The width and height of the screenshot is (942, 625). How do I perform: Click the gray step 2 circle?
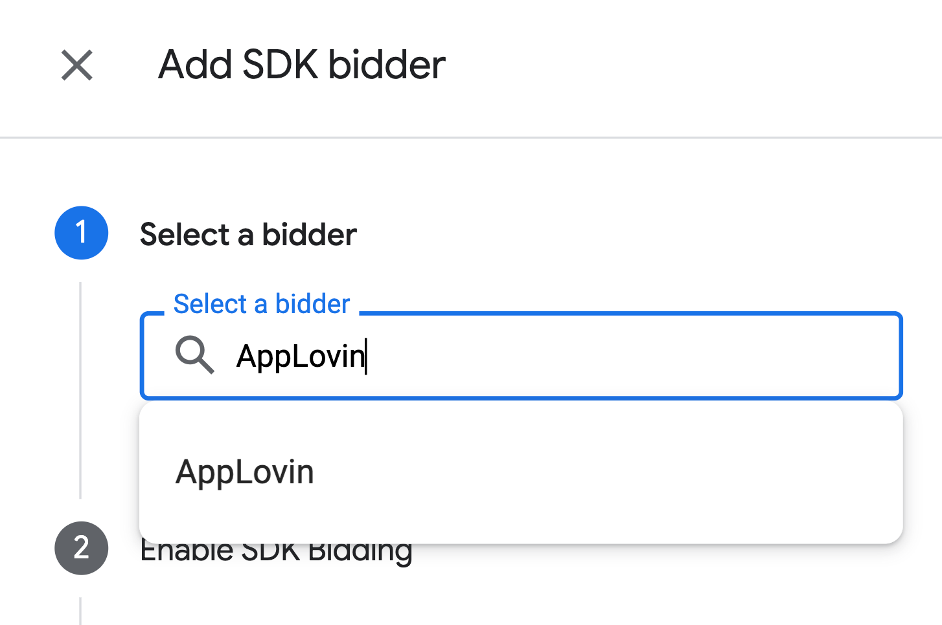[82, 548]
